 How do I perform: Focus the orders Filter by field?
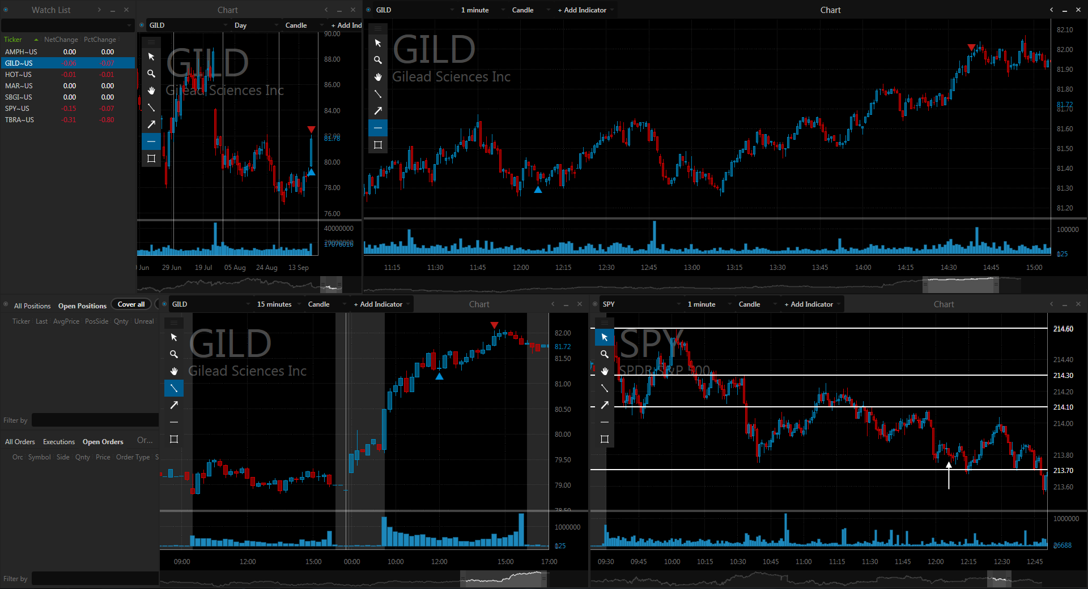(x=95, y=578)
